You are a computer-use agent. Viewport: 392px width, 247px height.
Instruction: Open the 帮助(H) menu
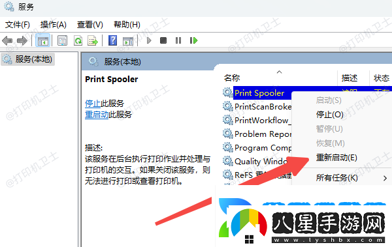[x=127, y=25]
